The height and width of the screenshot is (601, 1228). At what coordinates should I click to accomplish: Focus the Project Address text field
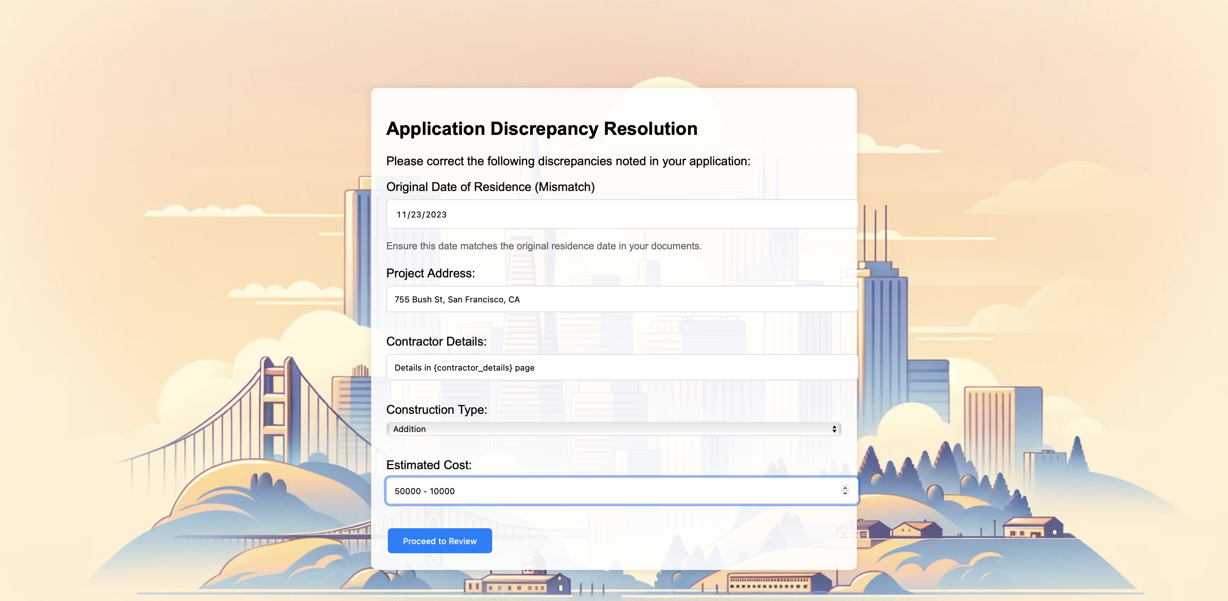621,299
